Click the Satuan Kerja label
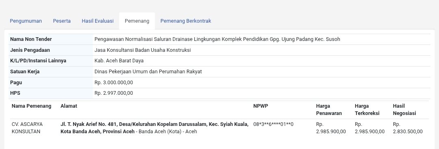Viewport: 439px width, 149px height. point(25,72)
